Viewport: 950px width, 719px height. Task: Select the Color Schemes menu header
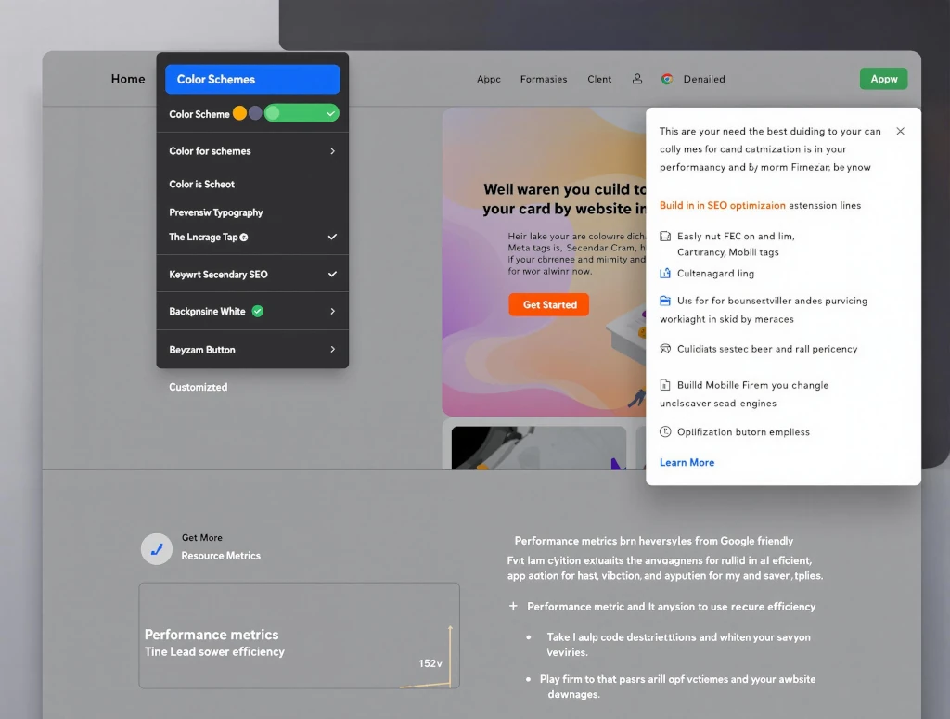(x=252, y=80)
